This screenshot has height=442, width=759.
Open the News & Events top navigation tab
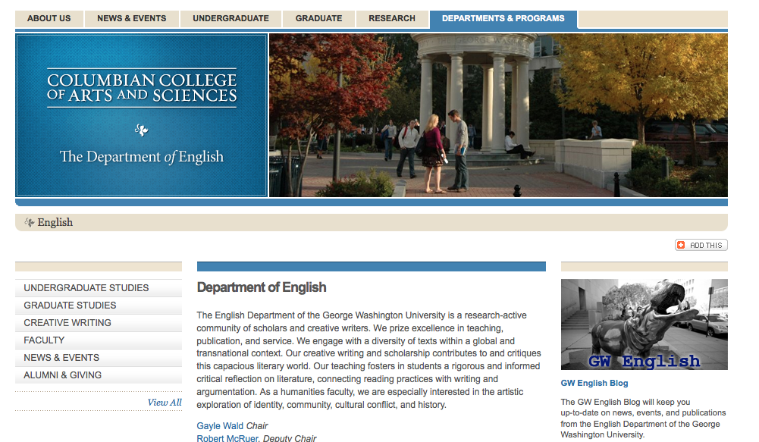pos(132,19)
